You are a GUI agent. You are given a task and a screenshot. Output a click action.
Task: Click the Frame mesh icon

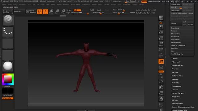[161, 81]
